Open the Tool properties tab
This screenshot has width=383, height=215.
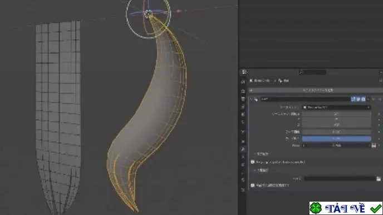tap(243, 82)
